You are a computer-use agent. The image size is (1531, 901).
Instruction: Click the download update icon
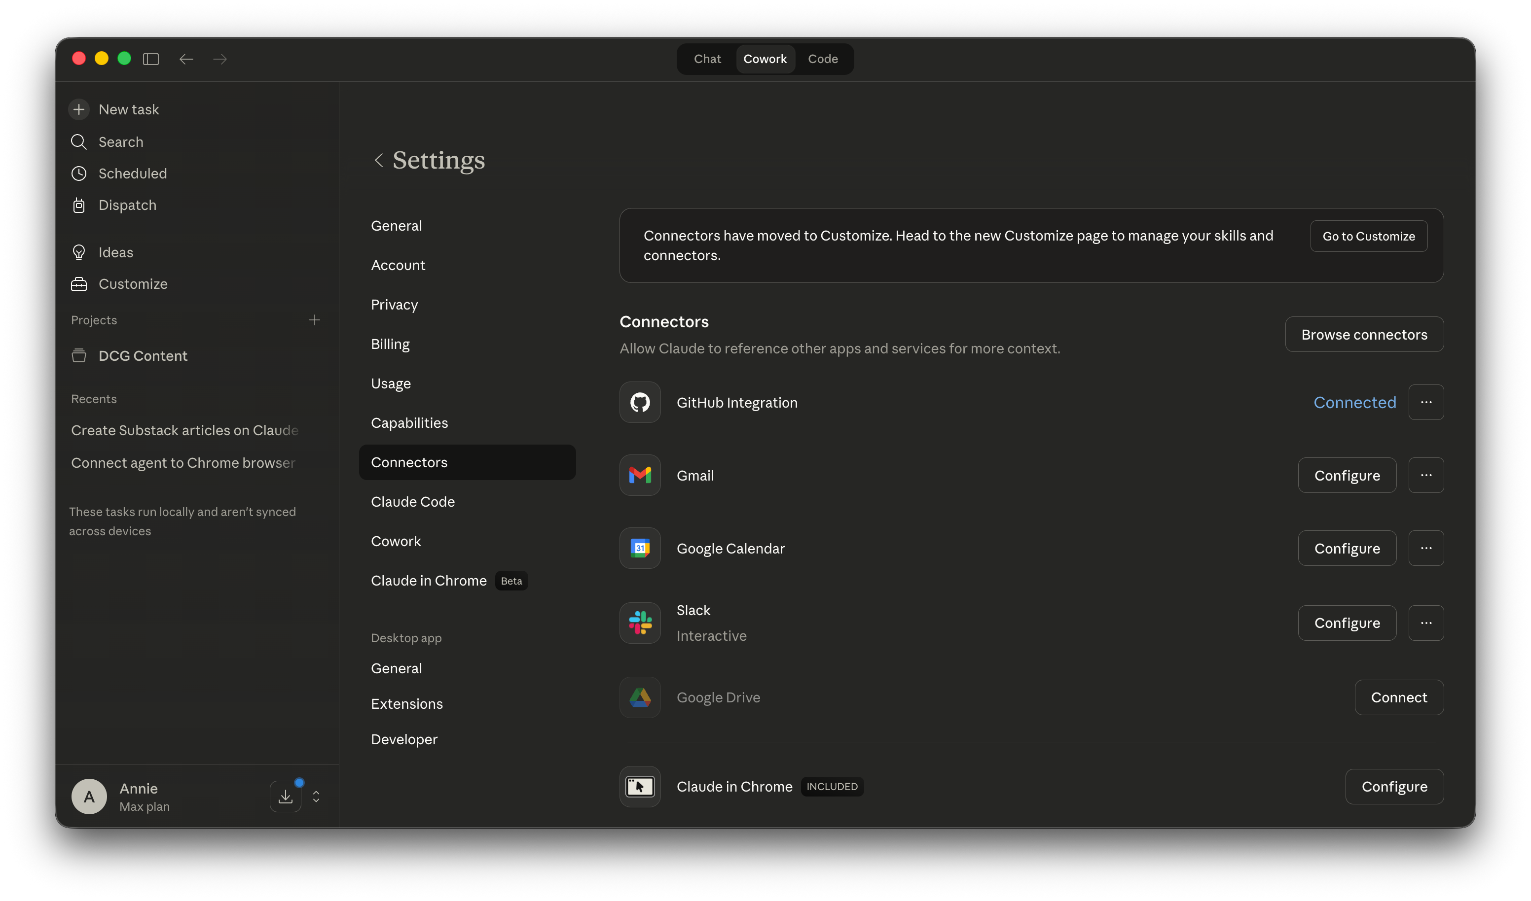point(285,796)
